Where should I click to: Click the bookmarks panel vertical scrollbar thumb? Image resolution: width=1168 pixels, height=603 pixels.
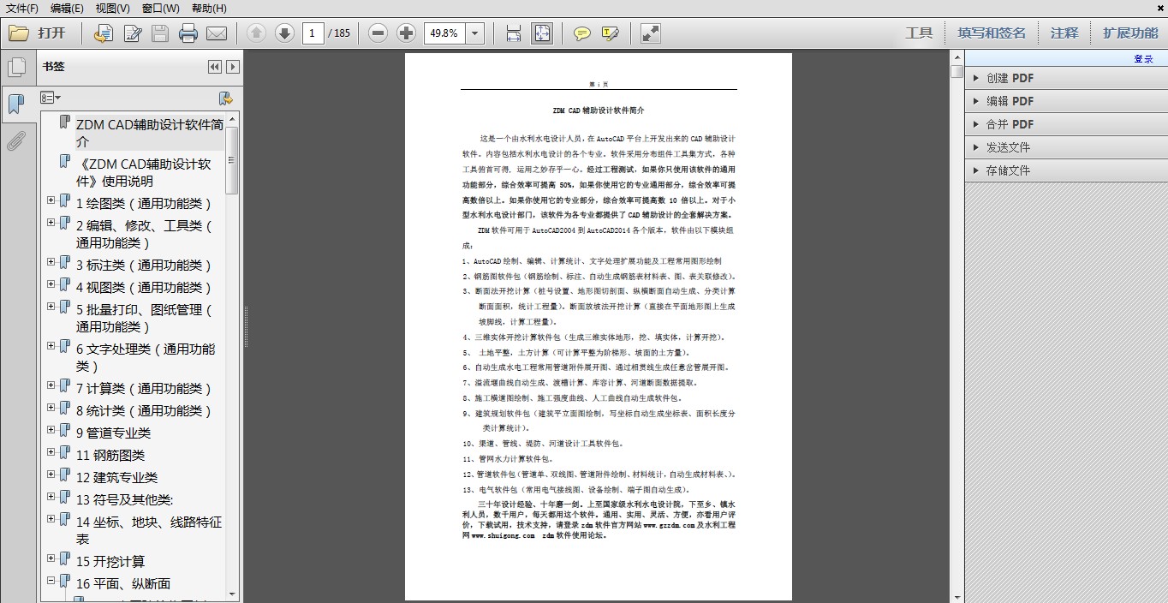coord(231,159)
